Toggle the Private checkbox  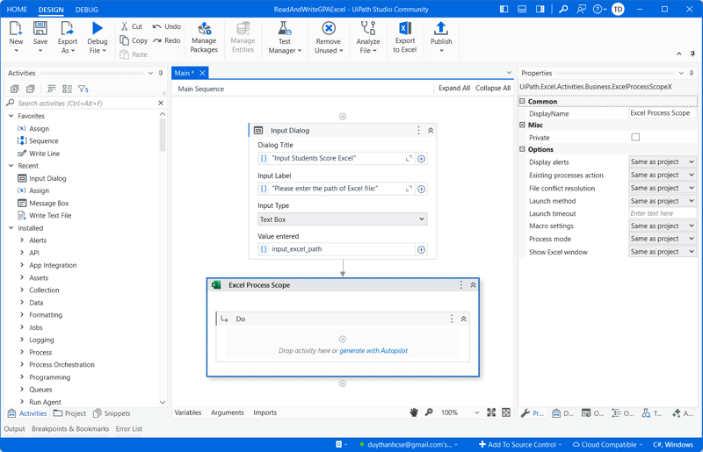635,137
